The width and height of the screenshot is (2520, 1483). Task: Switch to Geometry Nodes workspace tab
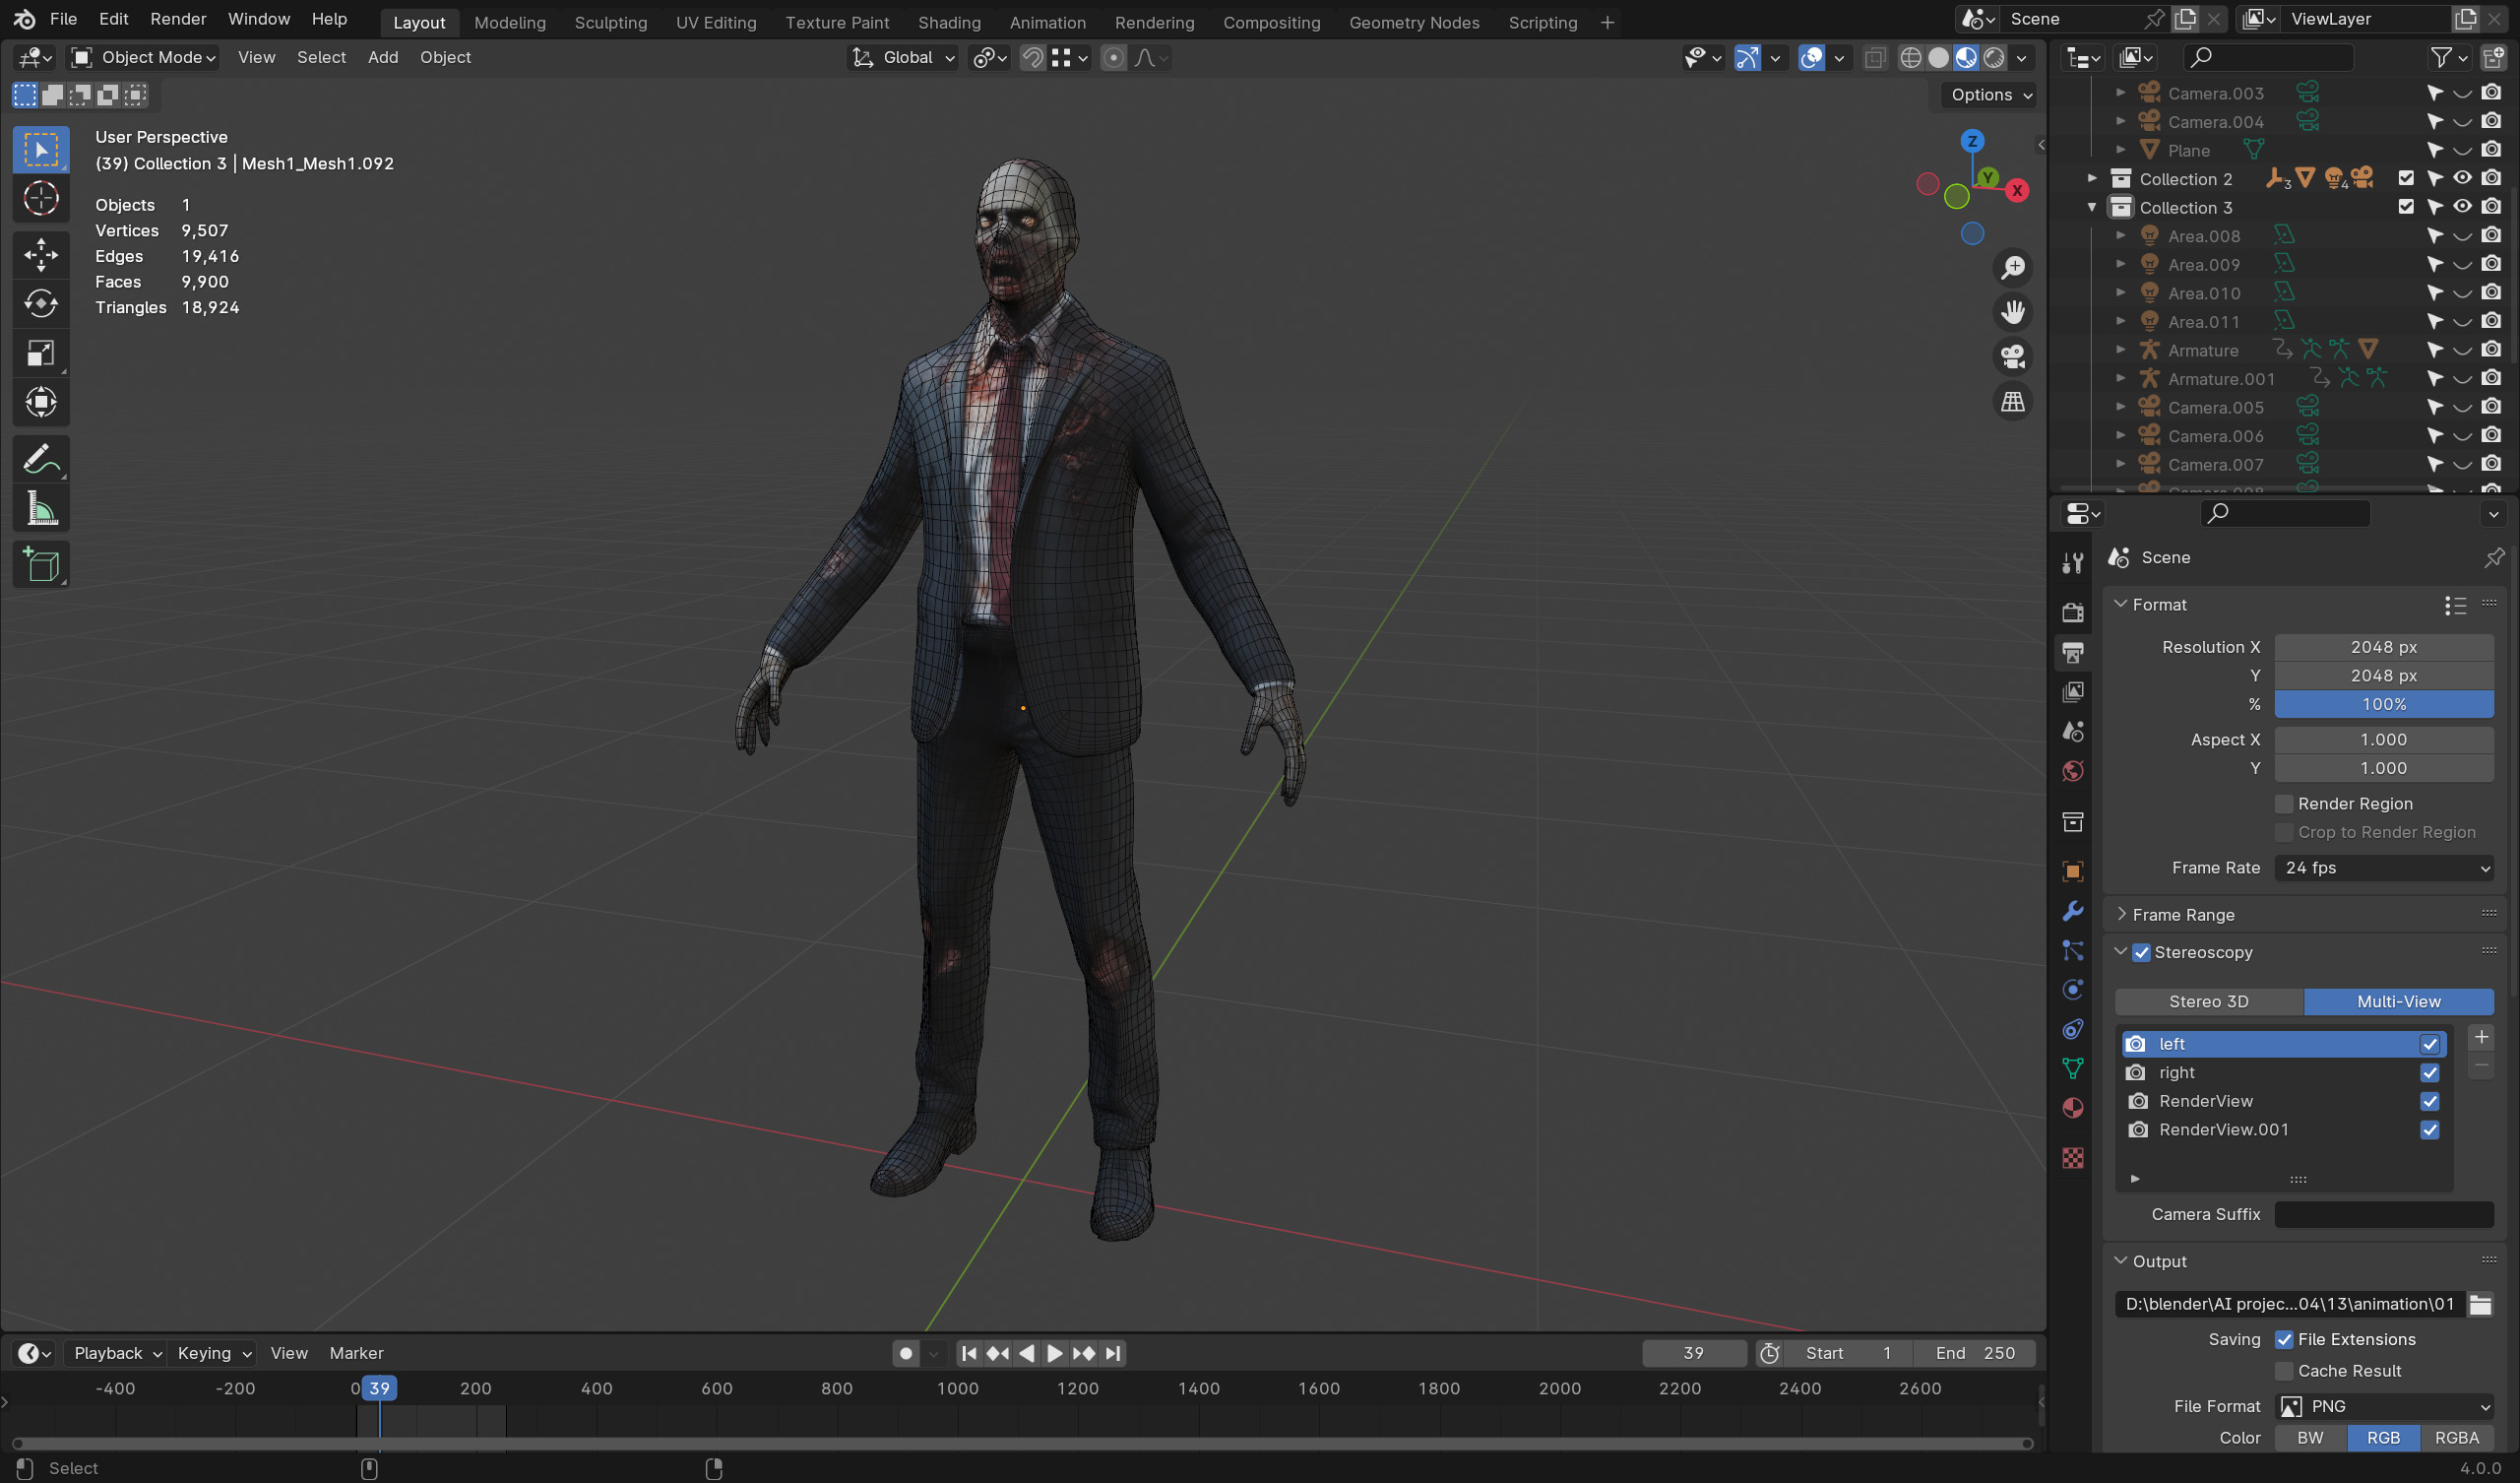point(1414,23)
